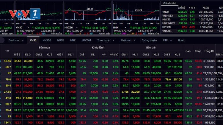Click the red index value 82.6
The image size is (223, 125).
click(184, 27)
